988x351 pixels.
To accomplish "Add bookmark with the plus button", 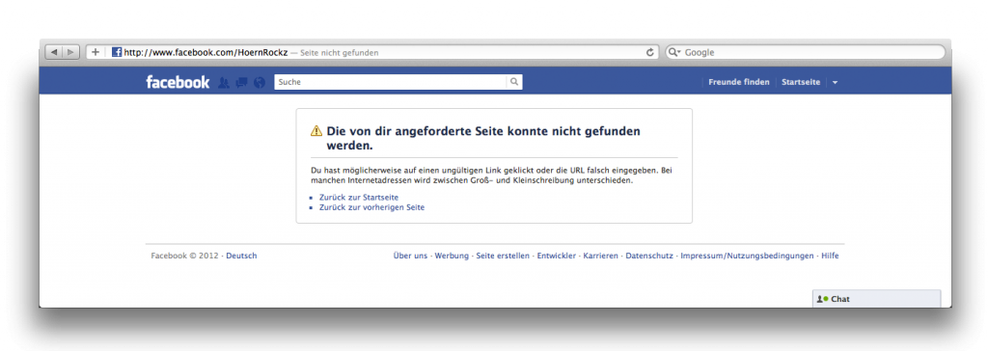I will pos(96,52).
